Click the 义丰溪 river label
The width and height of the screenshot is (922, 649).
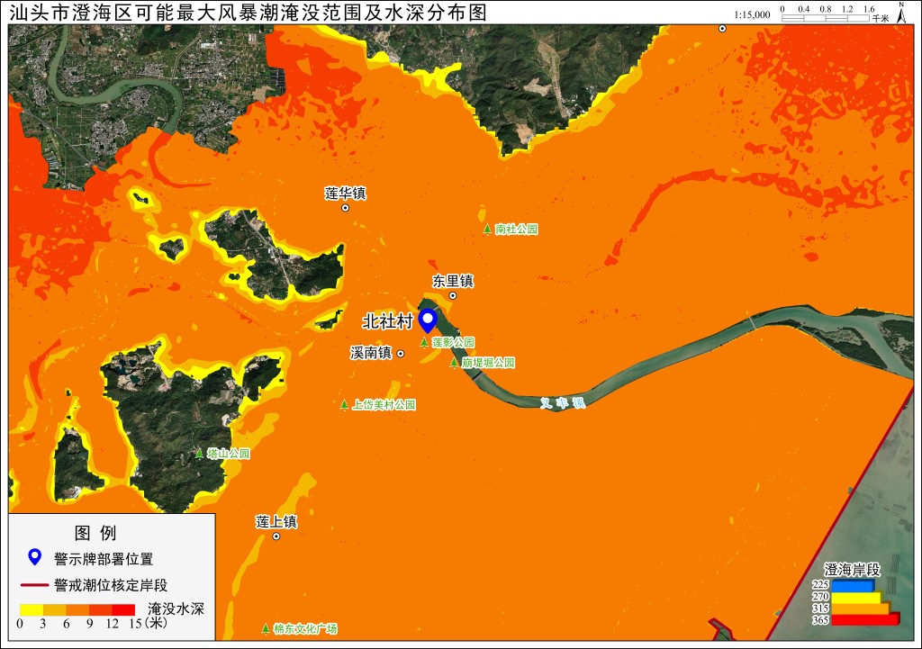[x=563, y=402]
